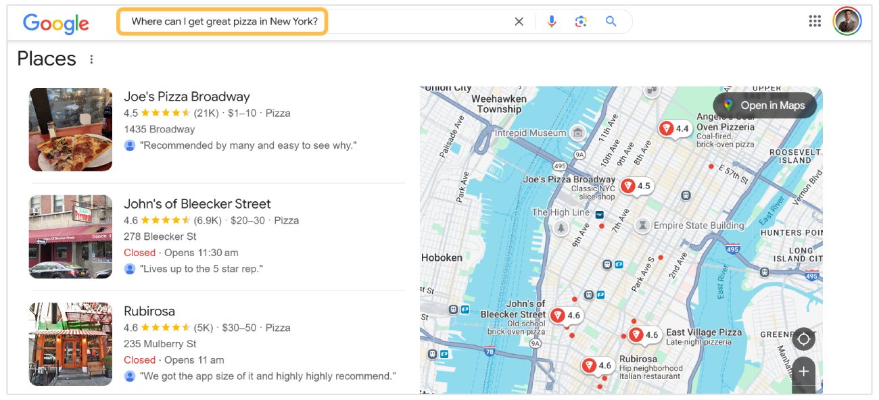Open the Joe's Pizza Broadway listing
Screen dimensions: 879x400
pyautogui.click(x=187, y=97)
